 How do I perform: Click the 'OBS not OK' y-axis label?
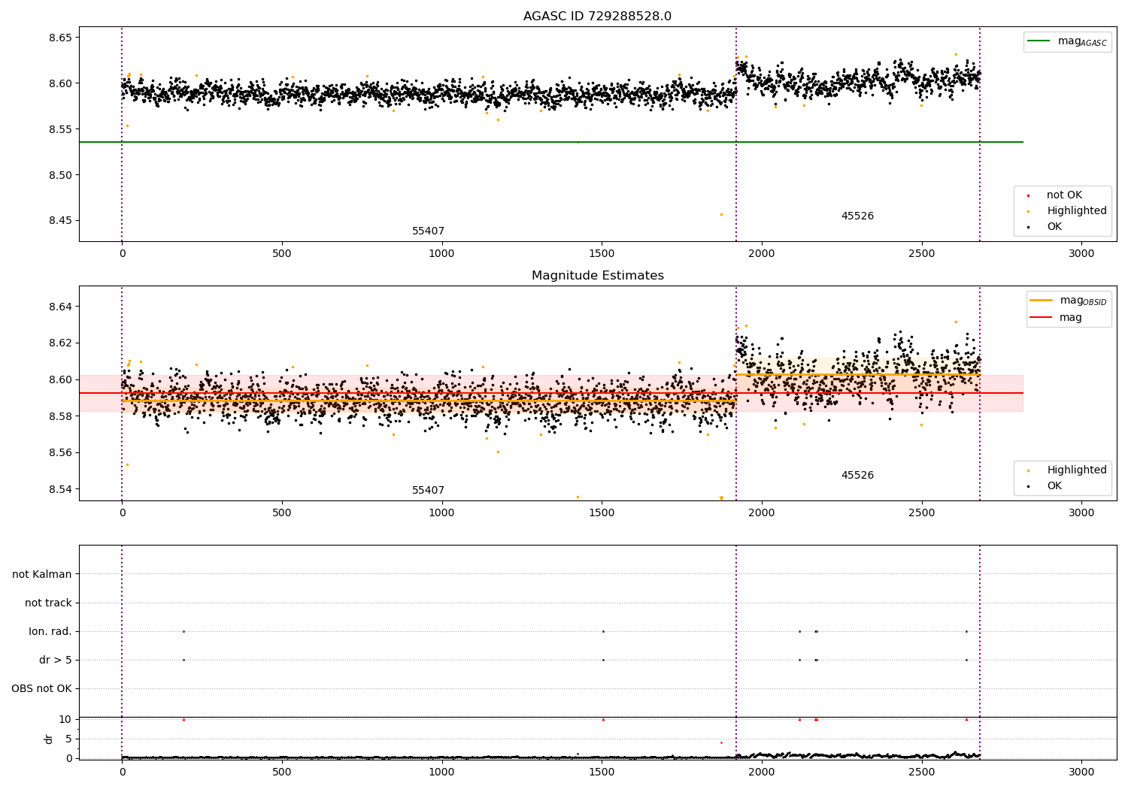pos(41,688)
